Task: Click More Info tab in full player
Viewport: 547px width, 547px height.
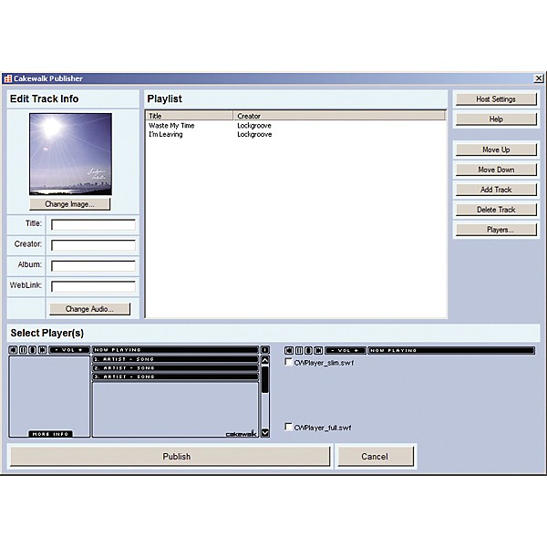Action: click(x=50, y=434)
